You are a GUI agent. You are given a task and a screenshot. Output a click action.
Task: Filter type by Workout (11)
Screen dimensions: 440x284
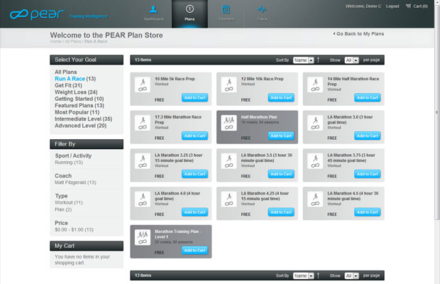69,202
